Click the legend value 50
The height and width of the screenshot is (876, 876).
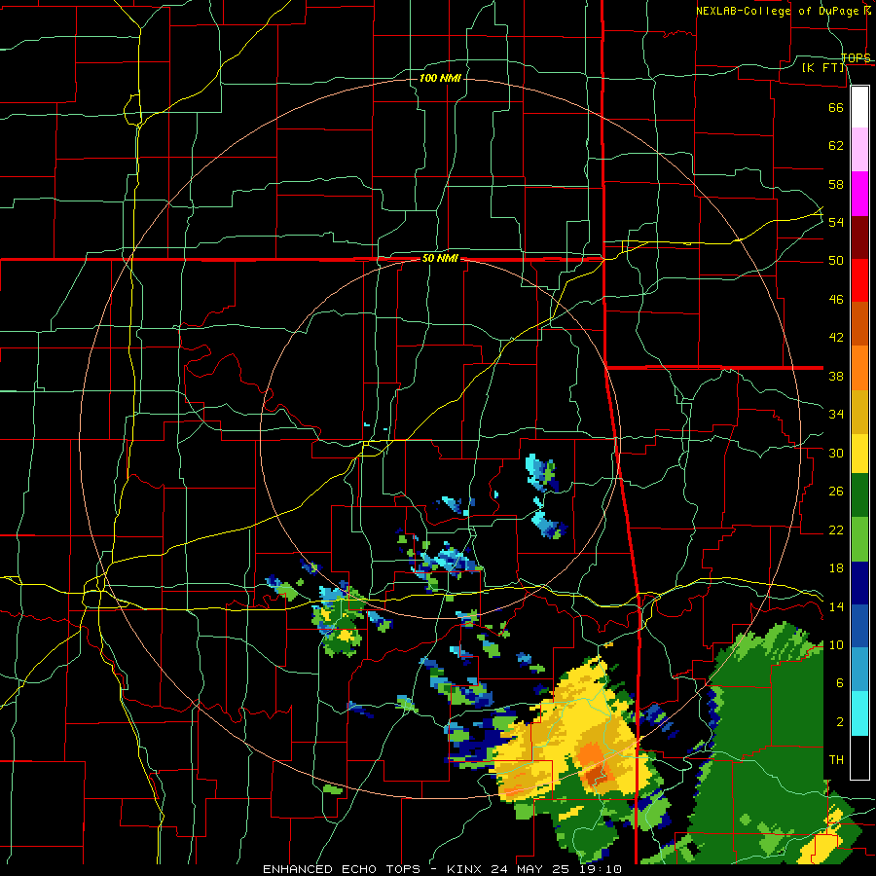pyautogui.click(x=836, y=261)
